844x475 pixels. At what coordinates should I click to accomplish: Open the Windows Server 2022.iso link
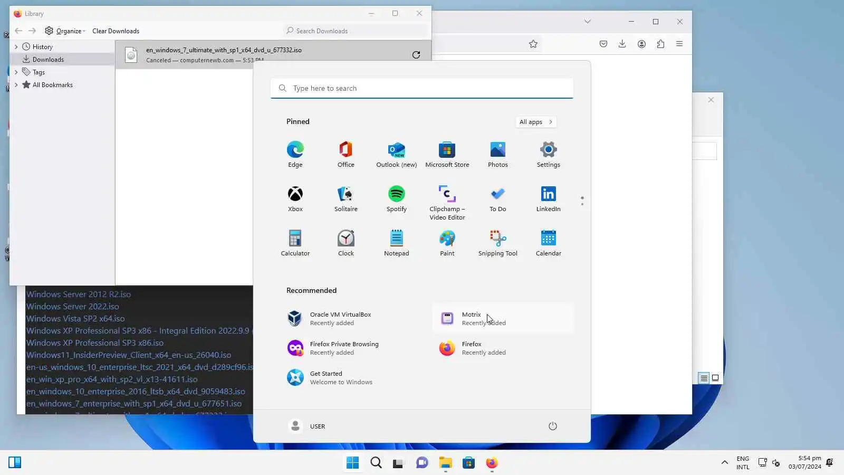(73, 307)
